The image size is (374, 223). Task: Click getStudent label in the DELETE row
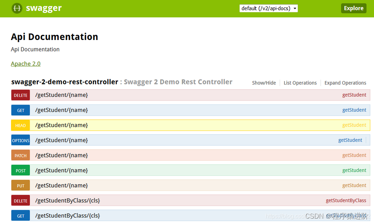[354, 95]
